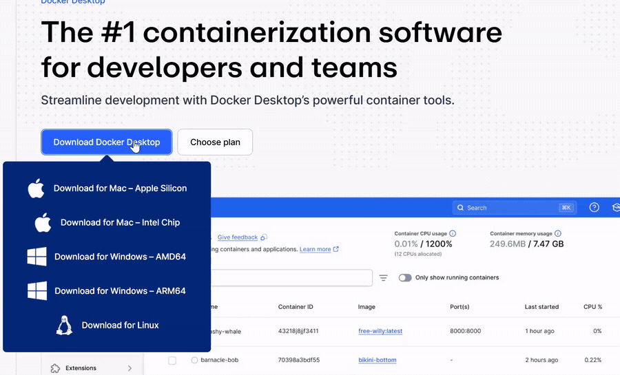The height and width of the screenshot is (375, 620).
Task: Click info icon for Container CPU usage
Action: (x=453, y=233)
